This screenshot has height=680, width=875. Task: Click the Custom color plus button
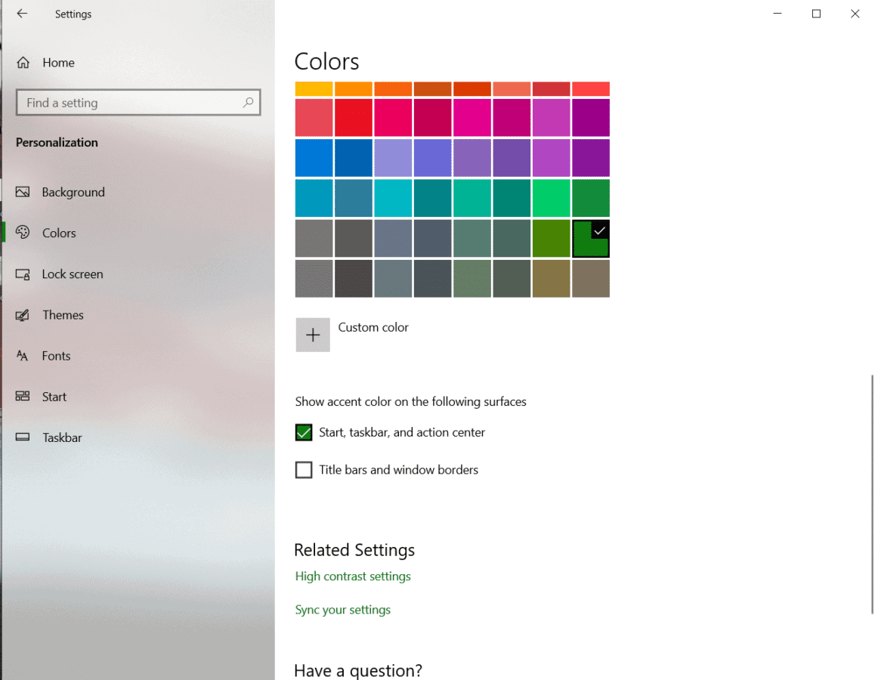[313, 334]
